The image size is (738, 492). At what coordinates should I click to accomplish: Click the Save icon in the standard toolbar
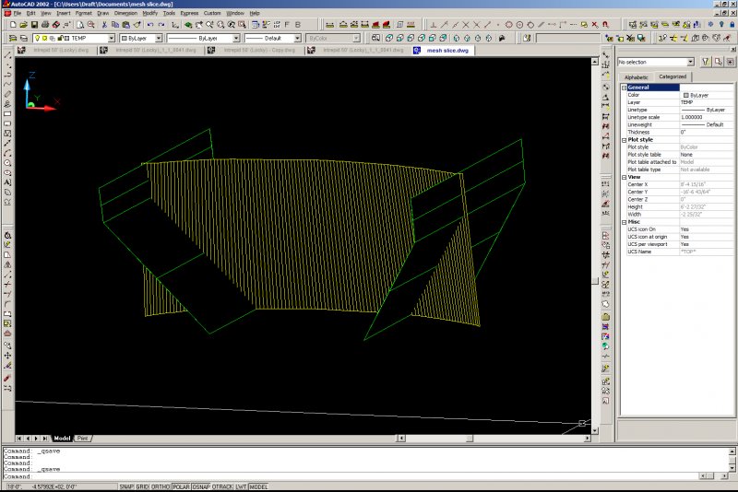(34, 25)
